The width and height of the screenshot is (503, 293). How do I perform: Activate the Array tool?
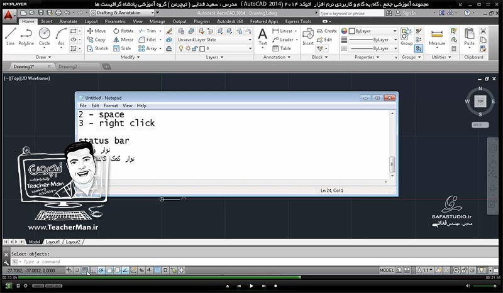[x=148, y=48]
